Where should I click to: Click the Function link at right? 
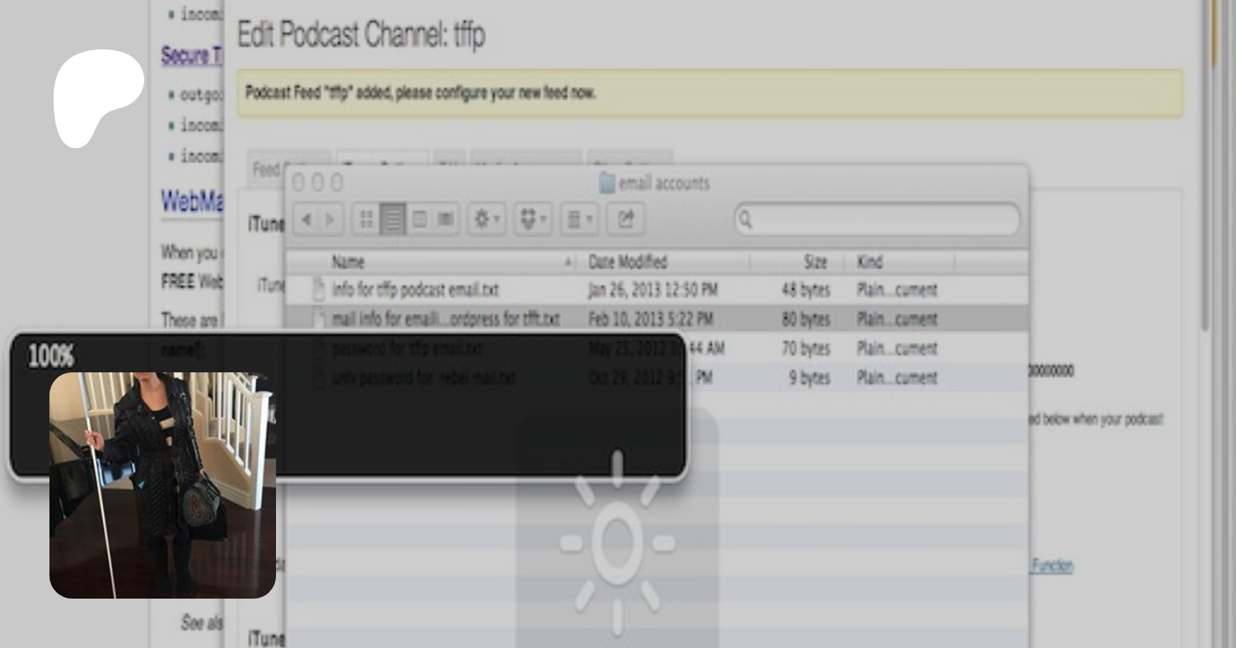(x=1052, y=566)
